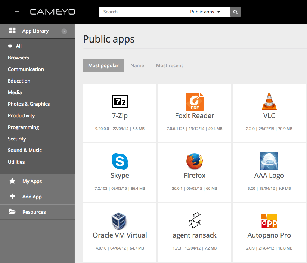Click Skype details '7.2.103 | 03/03/15 | 86.4 MB'
The image size is (307, 263).
(x=120, y=188)
